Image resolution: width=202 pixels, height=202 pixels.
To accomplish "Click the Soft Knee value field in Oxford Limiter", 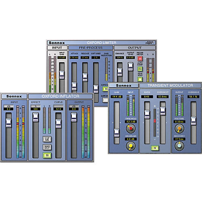I will point(96,57).
